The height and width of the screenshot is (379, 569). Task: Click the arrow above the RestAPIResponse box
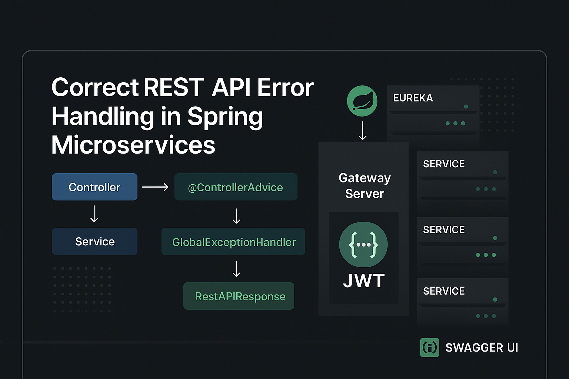pyautogui.click(x=236, y=269)
